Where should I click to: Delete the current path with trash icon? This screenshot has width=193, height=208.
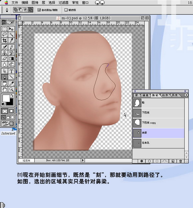click(181, 161)
